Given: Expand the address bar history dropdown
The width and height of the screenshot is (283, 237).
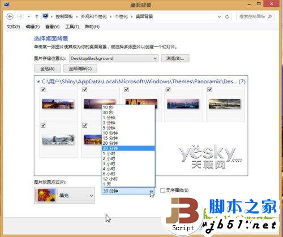Looking at the screenshot, I should 219,16.
